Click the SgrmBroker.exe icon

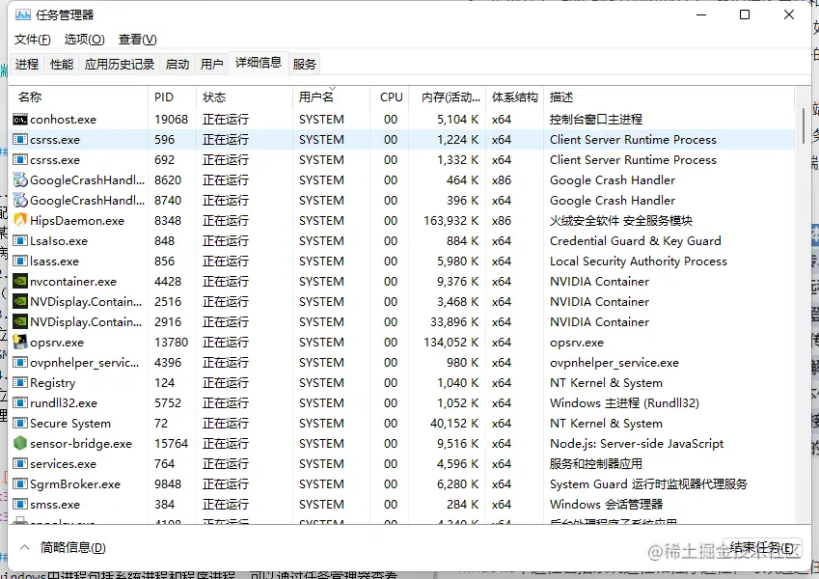(x=20, y=484)
